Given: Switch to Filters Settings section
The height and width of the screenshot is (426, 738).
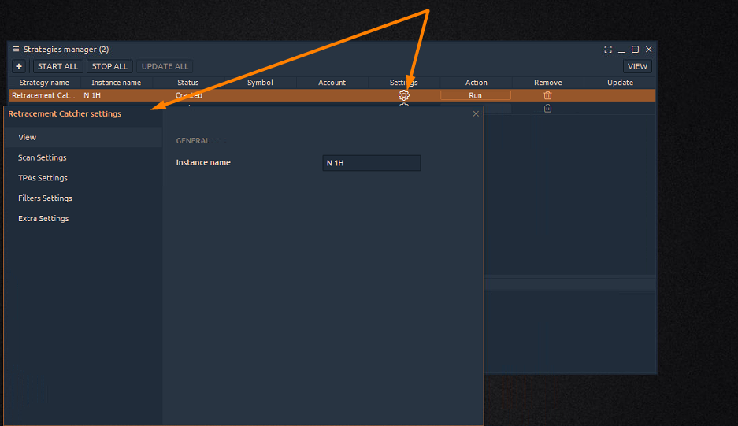Looking at the screenshot, I should (45, 198).
